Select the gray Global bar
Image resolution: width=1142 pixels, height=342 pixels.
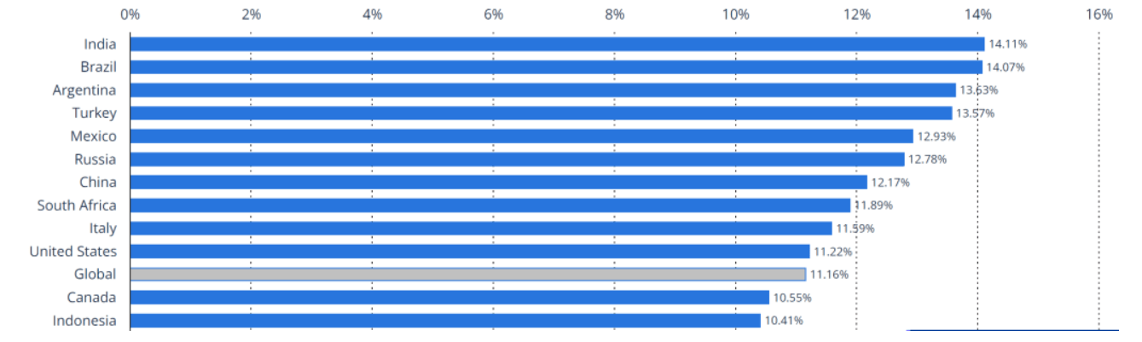[467, 275]
